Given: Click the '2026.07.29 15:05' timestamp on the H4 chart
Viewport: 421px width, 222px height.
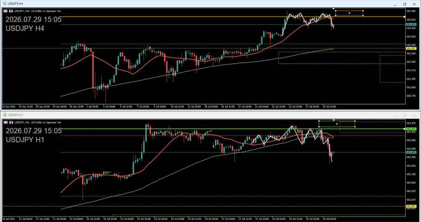Looking at the screenshot, I should coord(33,20).
